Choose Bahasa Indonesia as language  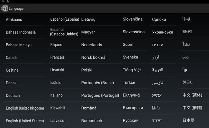click(21, 32)
